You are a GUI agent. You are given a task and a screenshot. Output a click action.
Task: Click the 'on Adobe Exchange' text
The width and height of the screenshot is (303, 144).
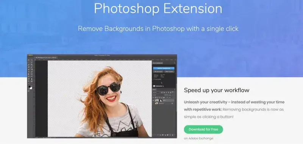click(x=198, y=138)
